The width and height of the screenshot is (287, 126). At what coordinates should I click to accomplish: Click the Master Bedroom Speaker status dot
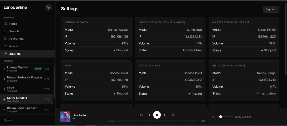pyautogui.click(x=4, y=79)
